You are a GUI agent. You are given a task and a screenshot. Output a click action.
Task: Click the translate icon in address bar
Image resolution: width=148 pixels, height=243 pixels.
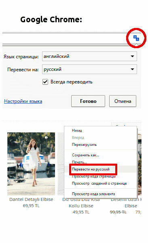click(136, 38)
